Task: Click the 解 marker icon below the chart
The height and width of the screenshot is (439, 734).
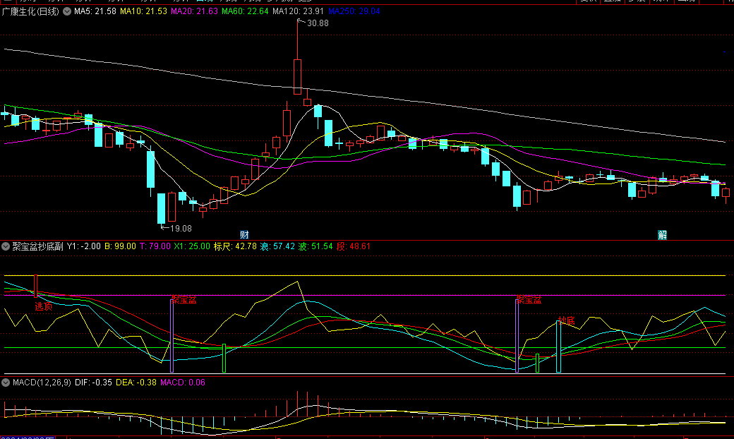Action: tap(662, 234)
